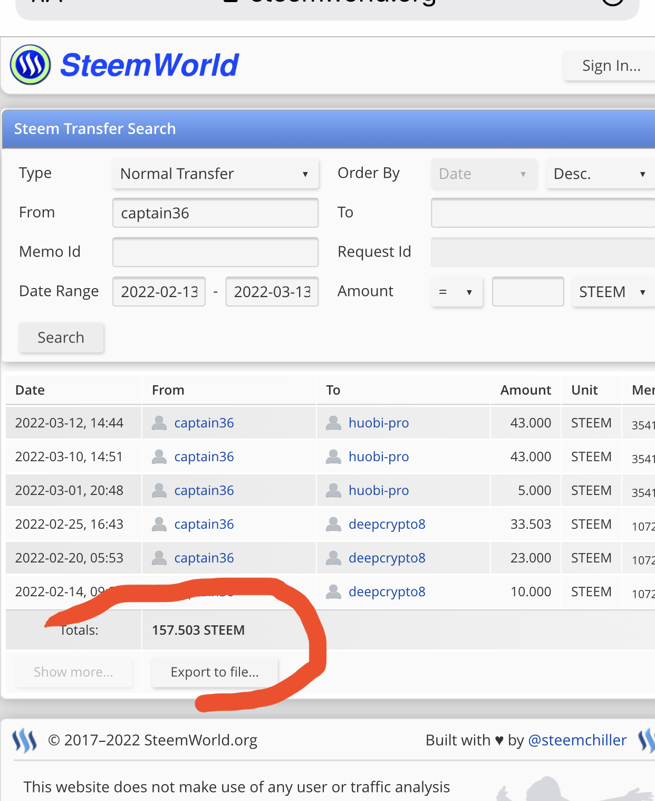Click the From field containing captain36
Screen dimensions: 655x801
coord(215,213)
